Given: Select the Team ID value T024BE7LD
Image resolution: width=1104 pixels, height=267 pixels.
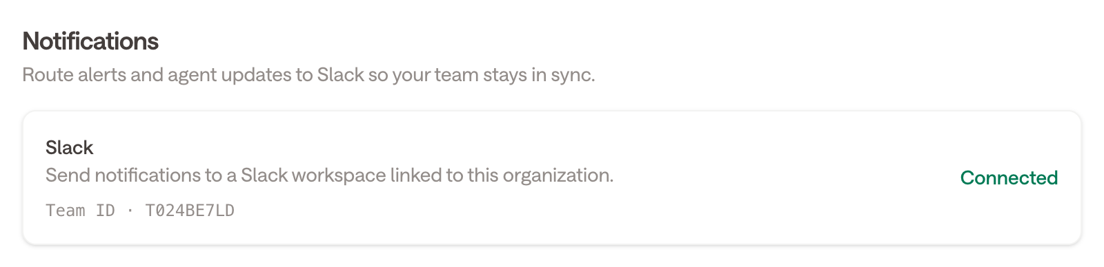Looking at the screenshot, I should [x=190, y=211].
